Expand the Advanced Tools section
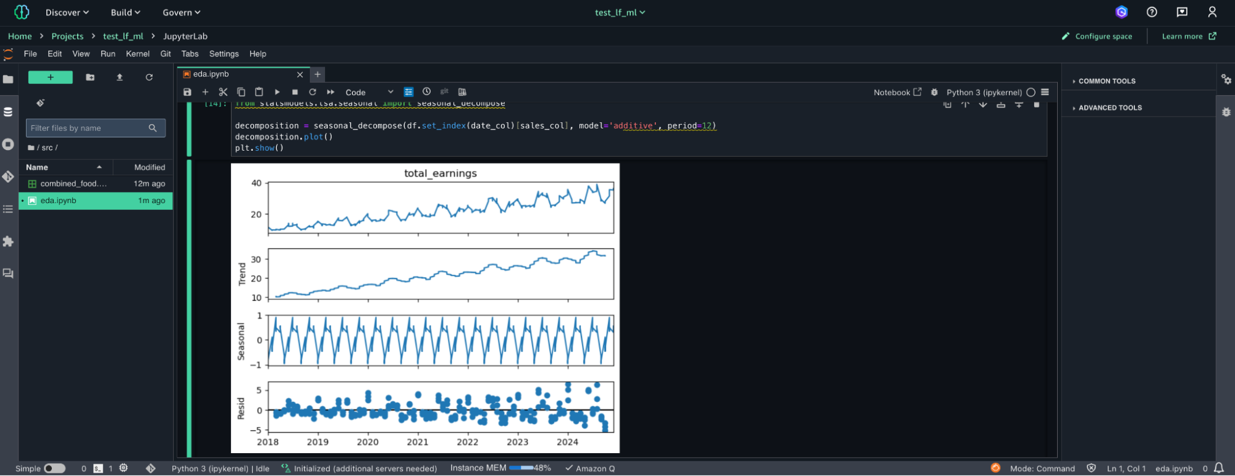This screenshot has width=1235, height=476. [1110, 107]
